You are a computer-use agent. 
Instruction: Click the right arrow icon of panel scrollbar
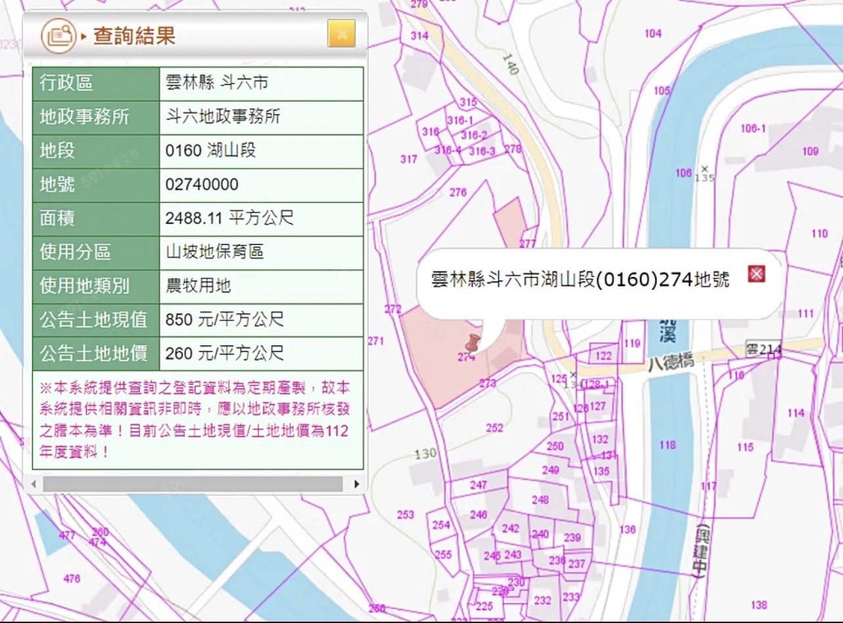click(x=357, y=484)
